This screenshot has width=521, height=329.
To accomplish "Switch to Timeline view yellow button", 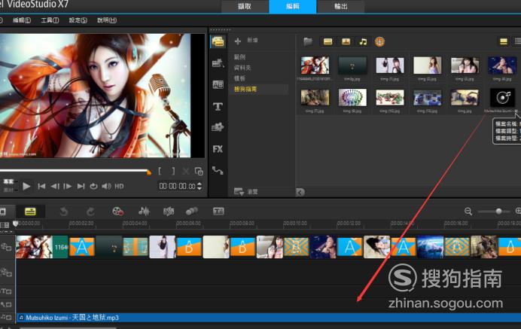I will [x=30, y=212].
